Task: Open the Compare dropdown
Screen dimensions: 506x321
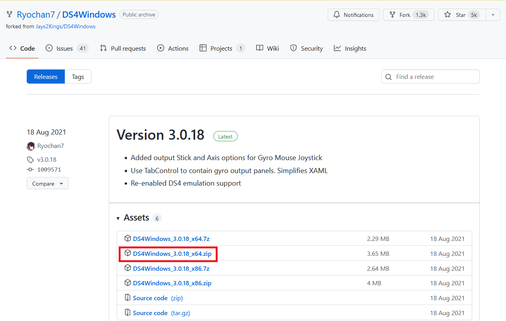Action: pos(48,183)
